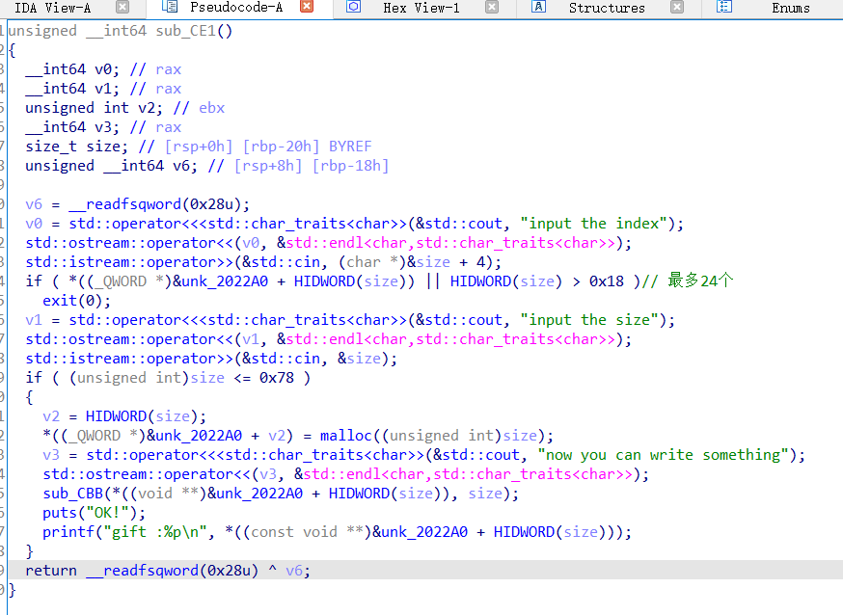Close the Hex View-1 tab
Screen dimensions: 843x615
(x=492, y=8)
